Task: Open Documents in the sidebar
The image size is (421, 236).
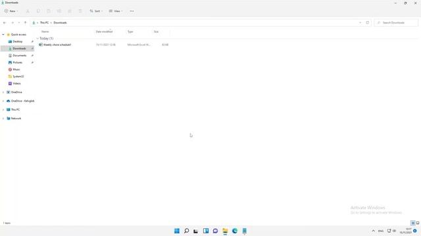Action: click(20, 55)
